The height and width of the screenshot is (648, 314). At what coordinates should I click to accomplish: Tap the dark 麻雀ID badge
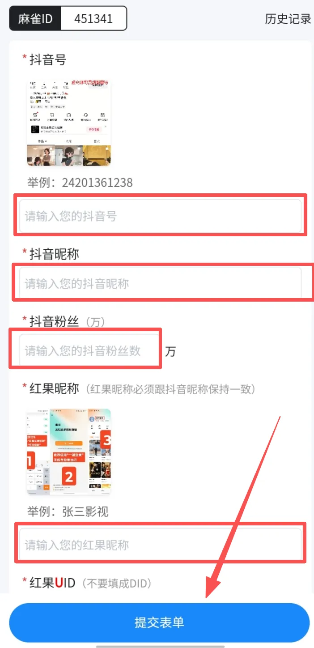click(35, 19)
